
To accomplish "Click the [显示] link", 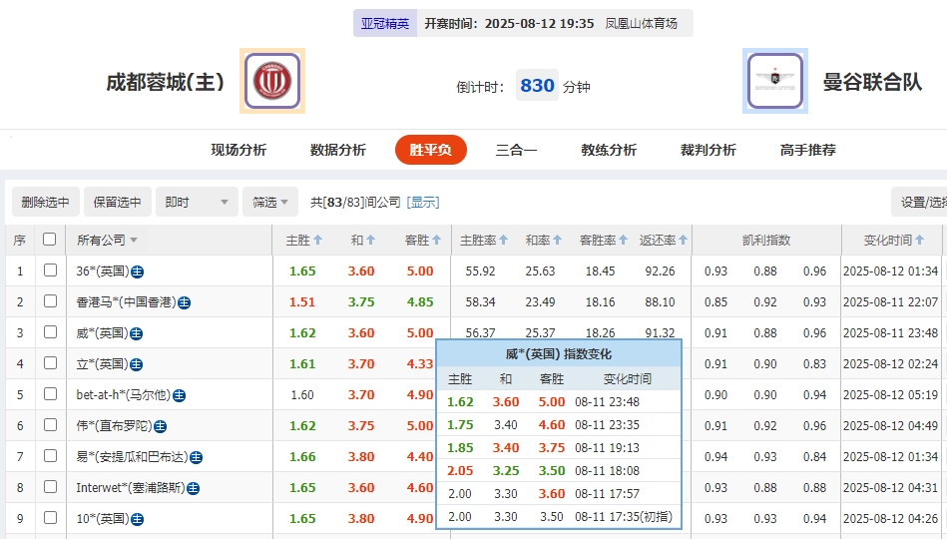I will 423,202.
